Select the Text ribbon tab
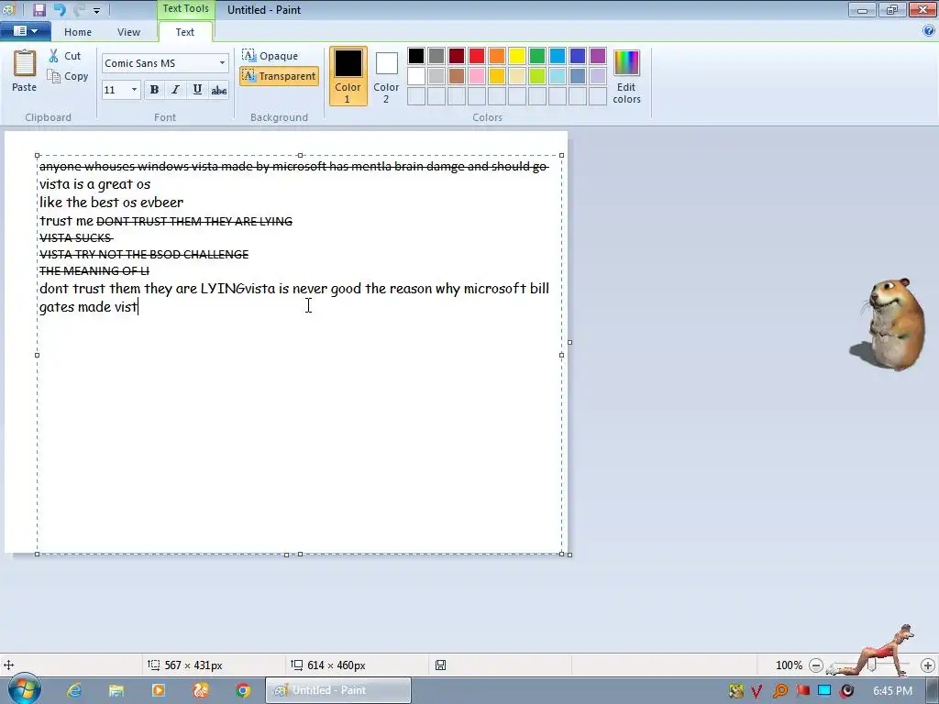Viewport: 939px width, 704px height. [185, 32]
